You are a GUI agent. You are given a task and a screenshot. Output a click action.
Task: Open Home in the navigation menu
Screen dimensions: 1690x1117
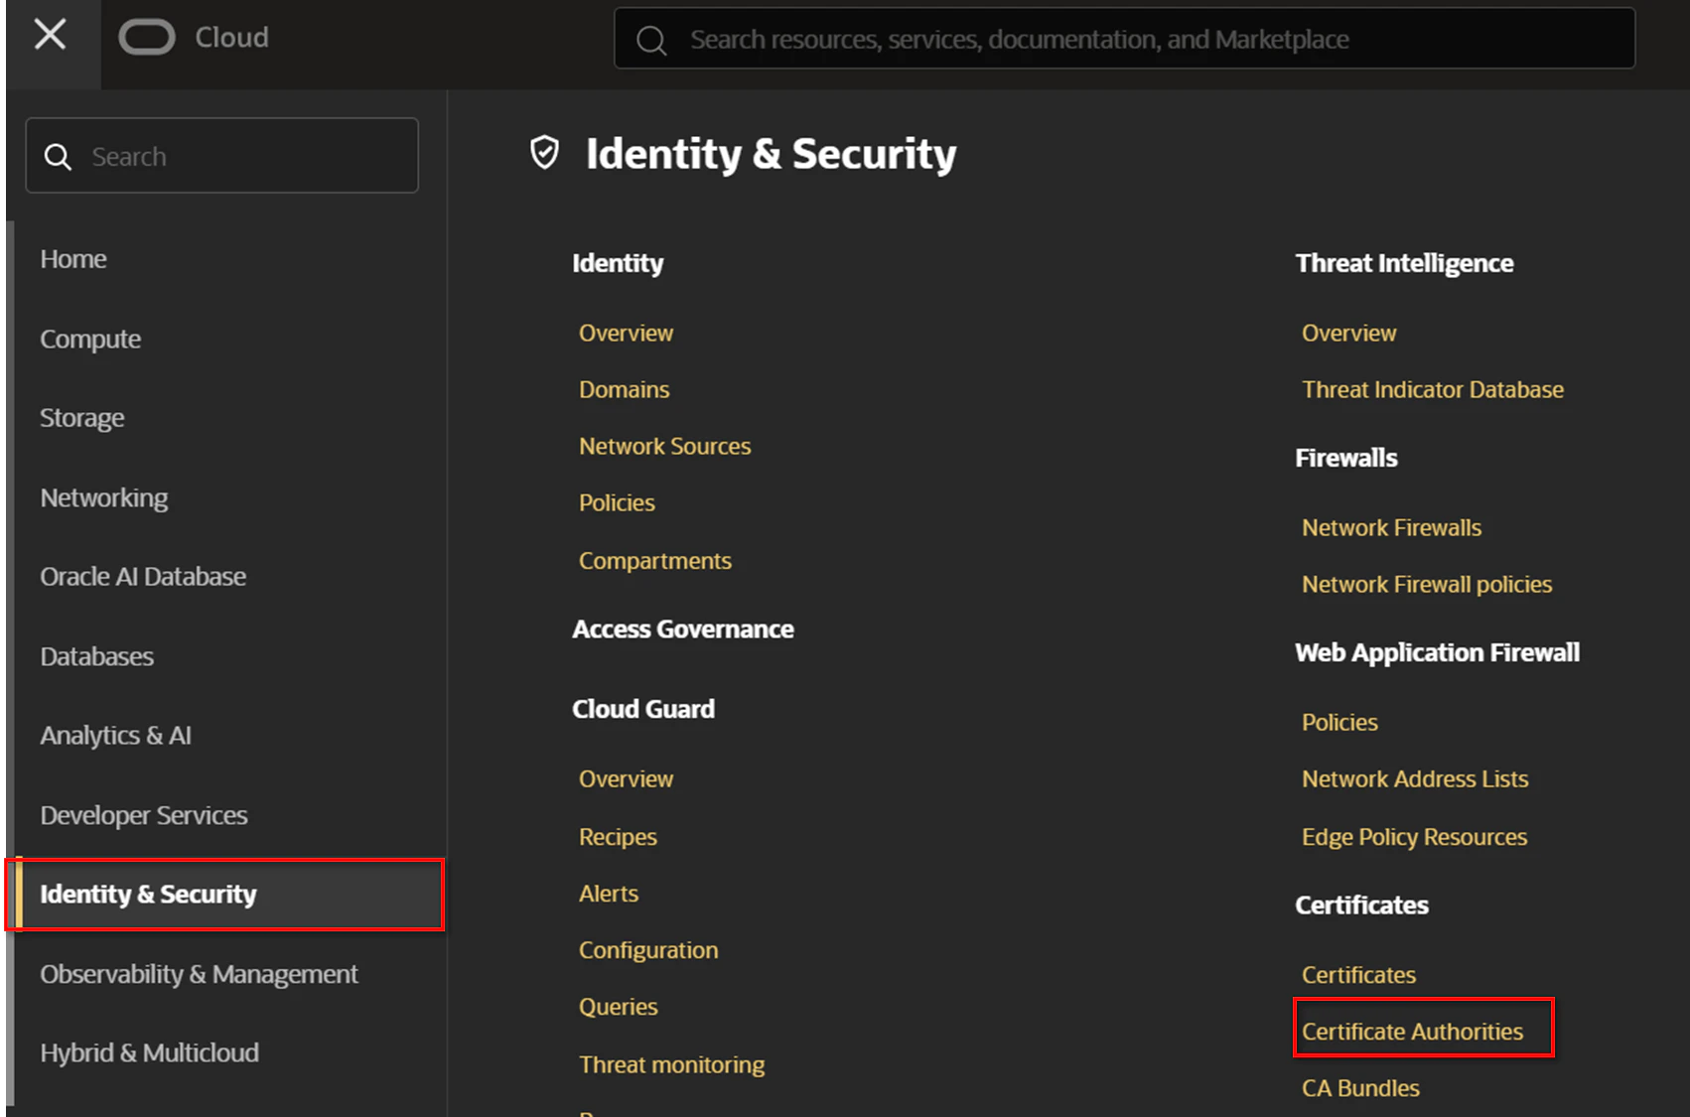[73, 259]
